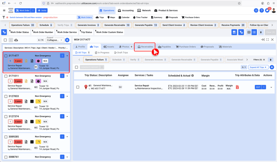Expand work order 3171011 card arrow
This screenshot has width=277, height=162.
(67, 76)
